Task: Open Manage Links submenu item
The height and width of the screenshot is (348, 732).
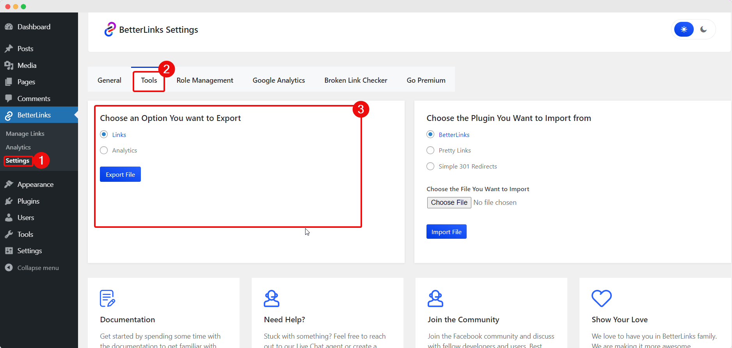Action: [x=25, y=133]
